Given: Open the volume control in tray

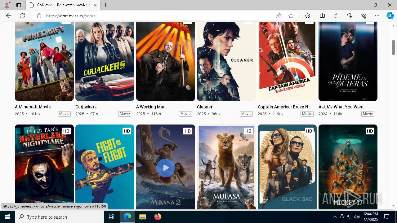Looking at the screenshot, I should pyautogui.click(x=357, y=217).
